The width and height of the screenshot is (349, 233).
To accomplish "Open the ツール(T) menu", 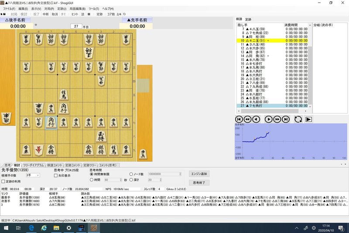I will (94, 9).
